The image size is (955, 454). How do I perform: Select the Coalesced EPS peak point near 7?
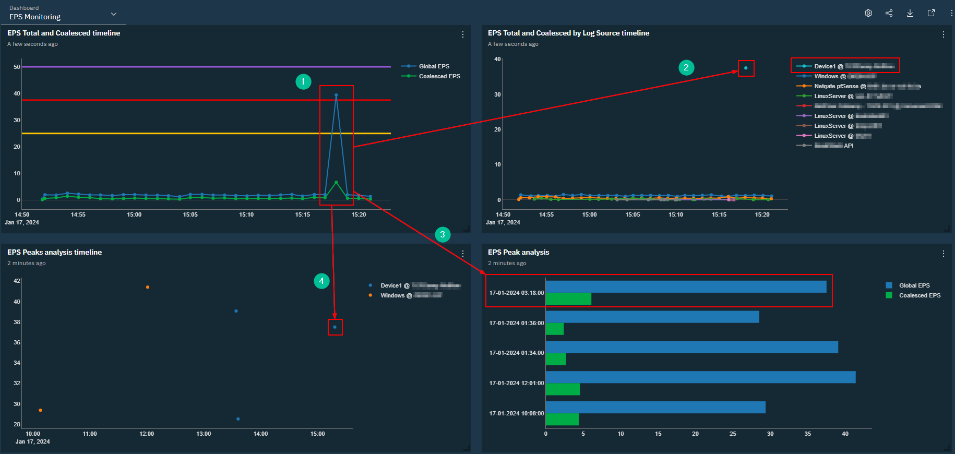coord(336,182)
